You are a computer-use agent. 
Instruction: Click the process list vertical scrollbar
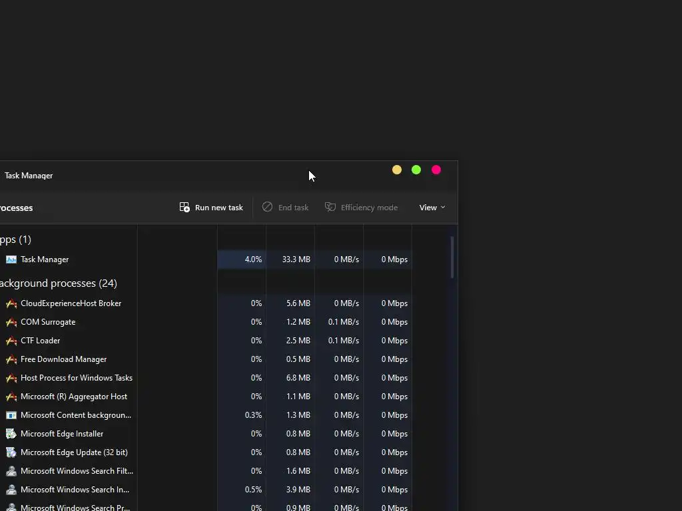pyautogui.click(x=452, y=257)
